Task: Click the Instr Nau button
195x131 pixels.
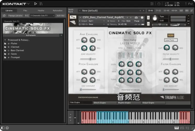Action: point(61,15)
